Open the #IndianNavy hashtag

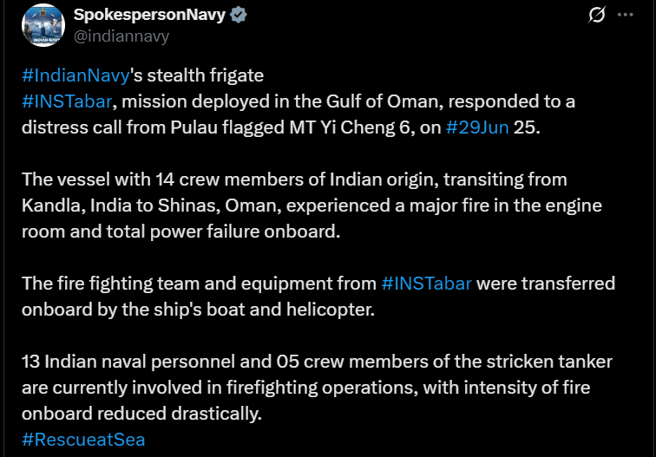pyautogui.click(x=75, y=76)
